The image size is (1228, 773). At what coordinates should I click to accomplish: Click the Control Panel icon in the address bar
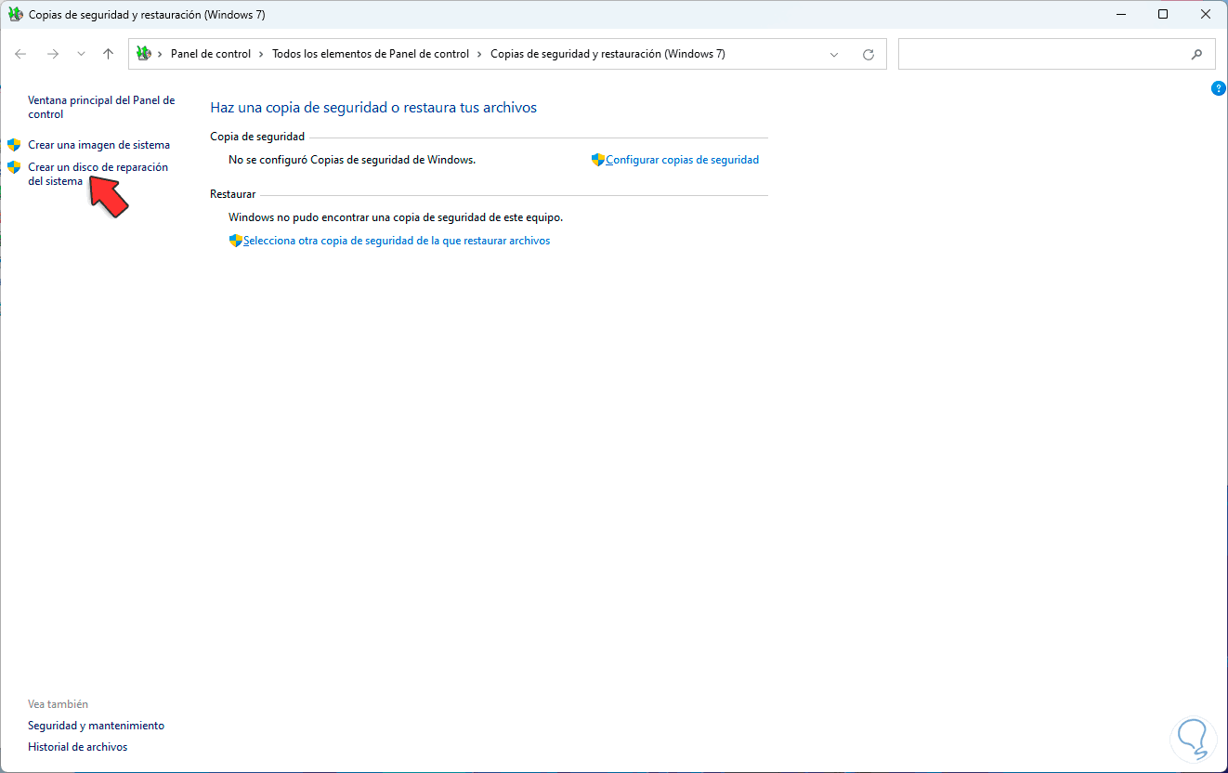coord(144,54)
